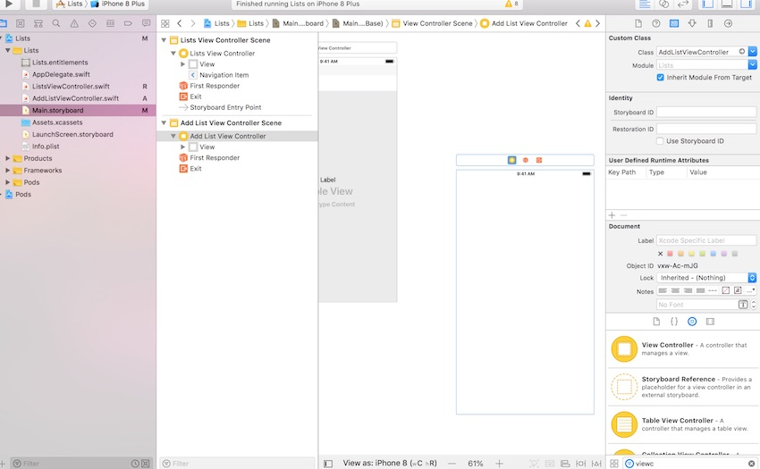760x469 pixels.
Task: Open the Test navigator diamond icon
Action: [92, 23]
